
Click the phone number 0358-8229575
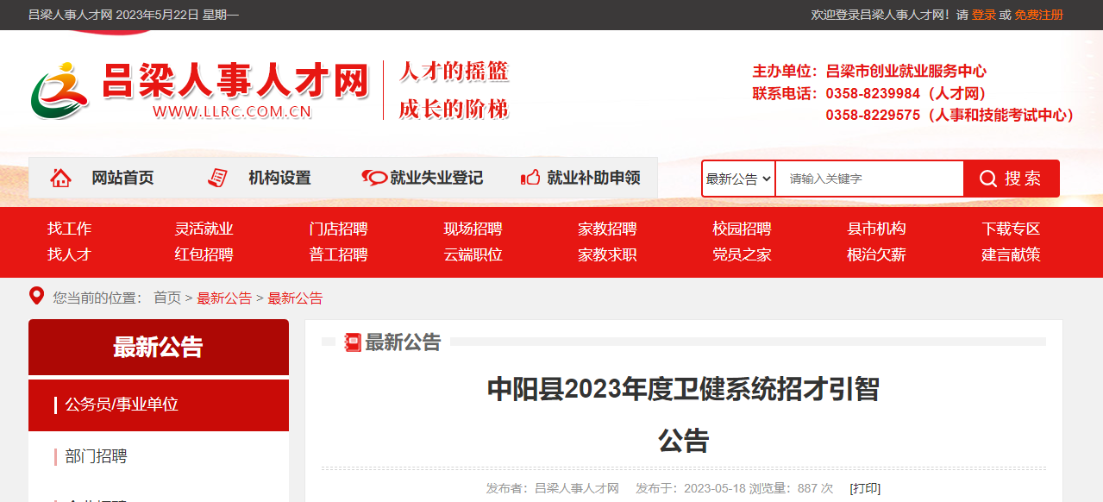coord(873,115)
